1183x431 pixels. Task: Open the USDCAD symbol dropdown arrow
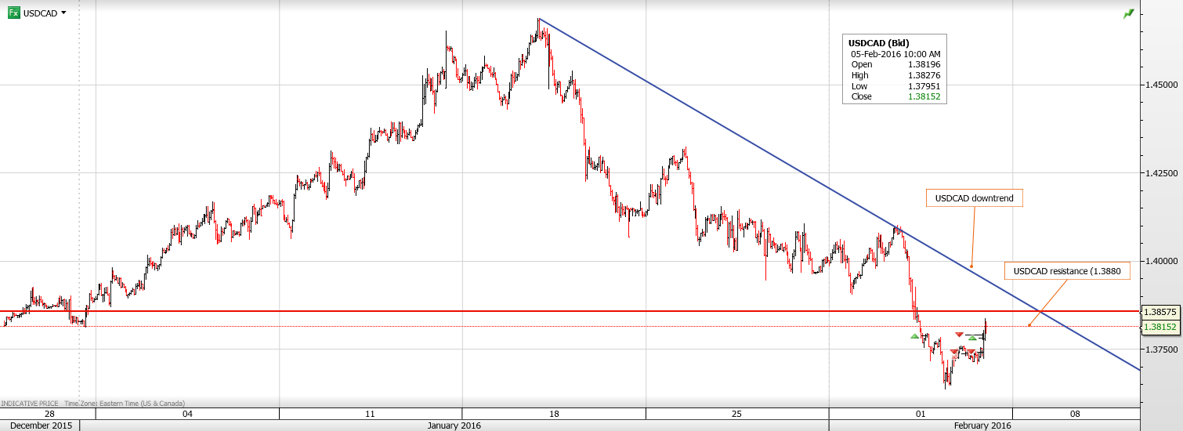(x=63, y=13)
